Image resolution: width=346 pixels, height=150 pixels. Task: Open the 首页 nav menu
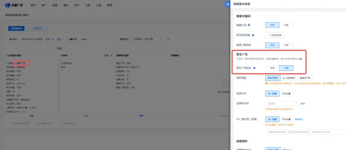33,5
